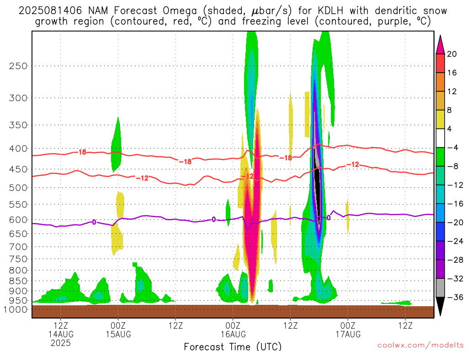This screenshot has width=468, height=351.
Task: Click the 750 pressure level label
Action: (x=18, y=259)
